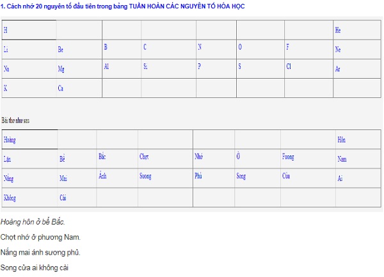
Task: Click the 'Hoàng' word in the second table
Action: click(10, 139)
